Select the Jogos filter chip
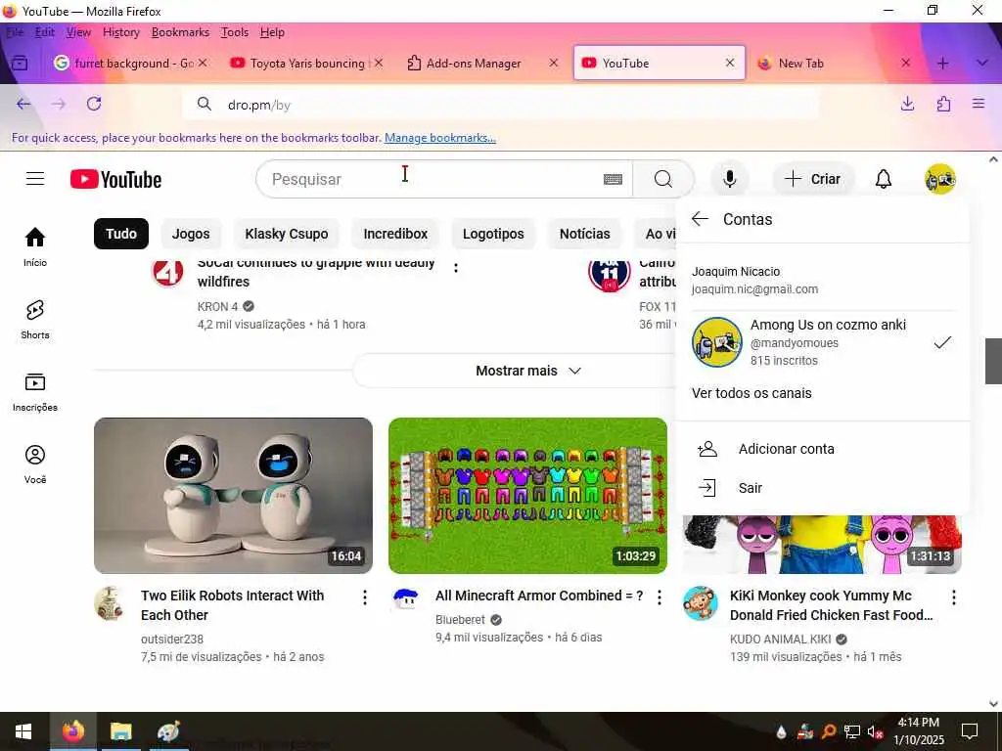 [191, 234]
